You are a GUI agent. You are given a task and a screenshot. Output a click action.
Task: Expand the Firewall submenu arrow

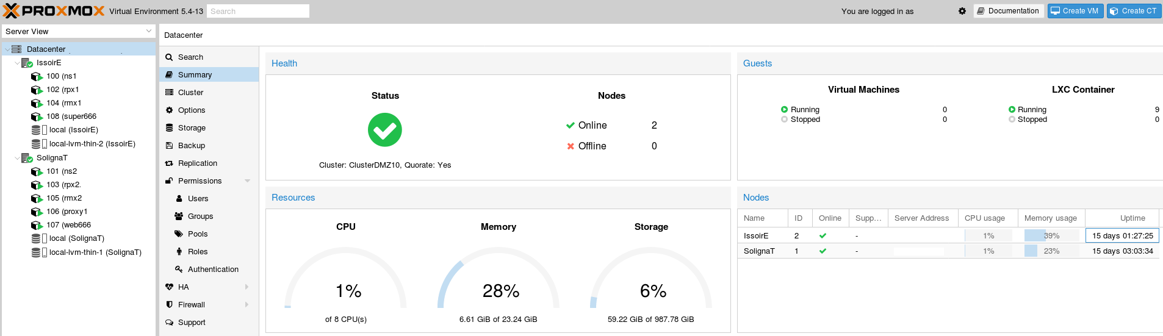pos(247,305)
